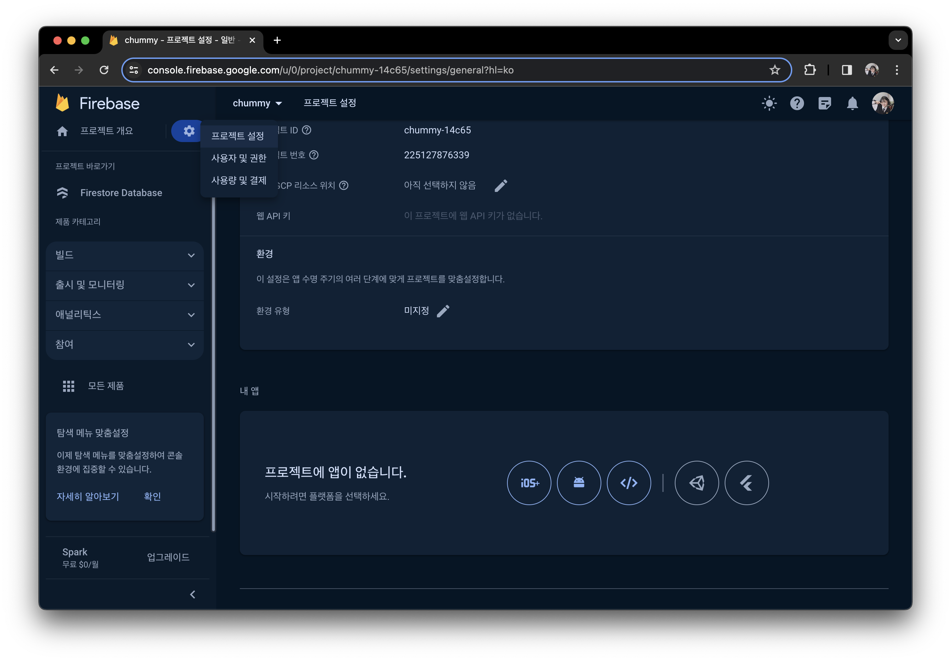
Task: Open Firestore Database shortcut
Action: [x=121, y=193]
